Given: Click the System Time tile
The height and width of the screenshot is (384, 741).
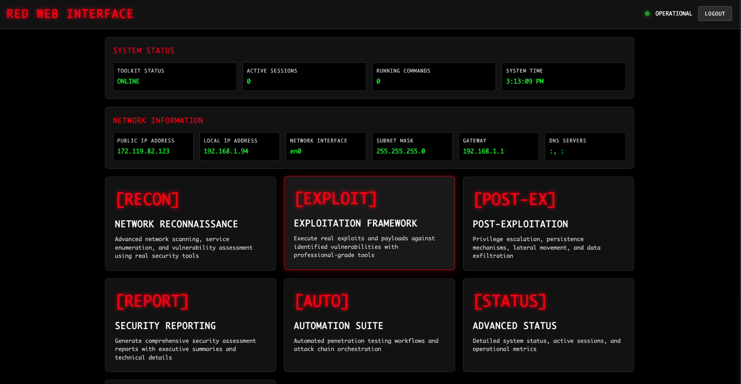Looking at the screenshot, I should 563,76.
